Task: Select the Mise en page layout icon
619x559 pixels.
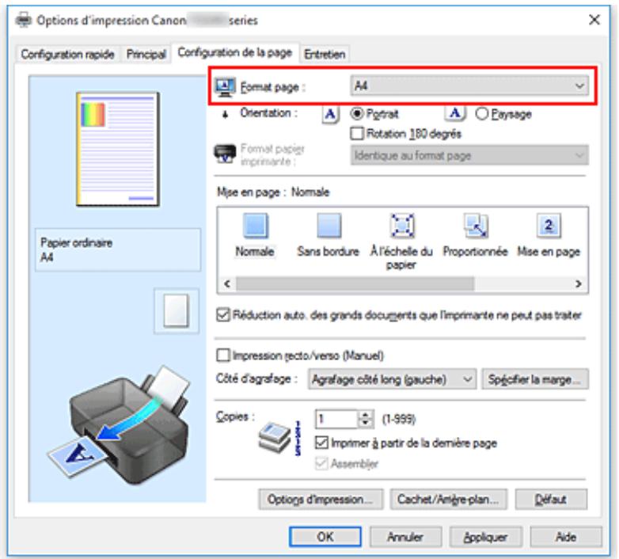Action: (549, 226)
